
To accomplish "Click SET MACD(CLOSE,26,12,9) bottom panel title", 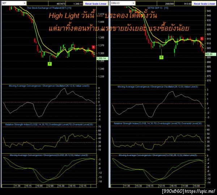I will tap(49, 155).
